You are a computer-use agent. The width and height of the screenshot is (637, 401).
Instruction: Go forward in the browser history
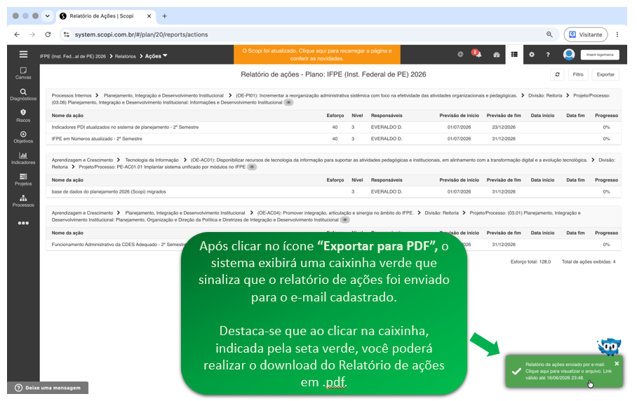click(32, 34)
